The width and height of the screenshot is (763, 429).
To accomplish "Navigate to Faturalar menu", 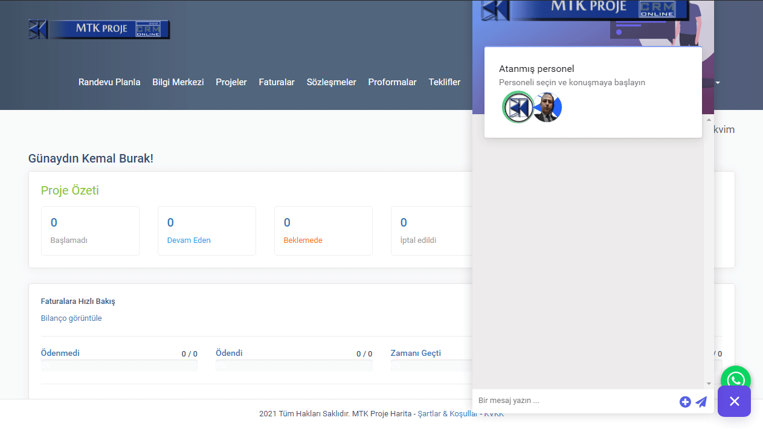I will [x=277, y=82].
